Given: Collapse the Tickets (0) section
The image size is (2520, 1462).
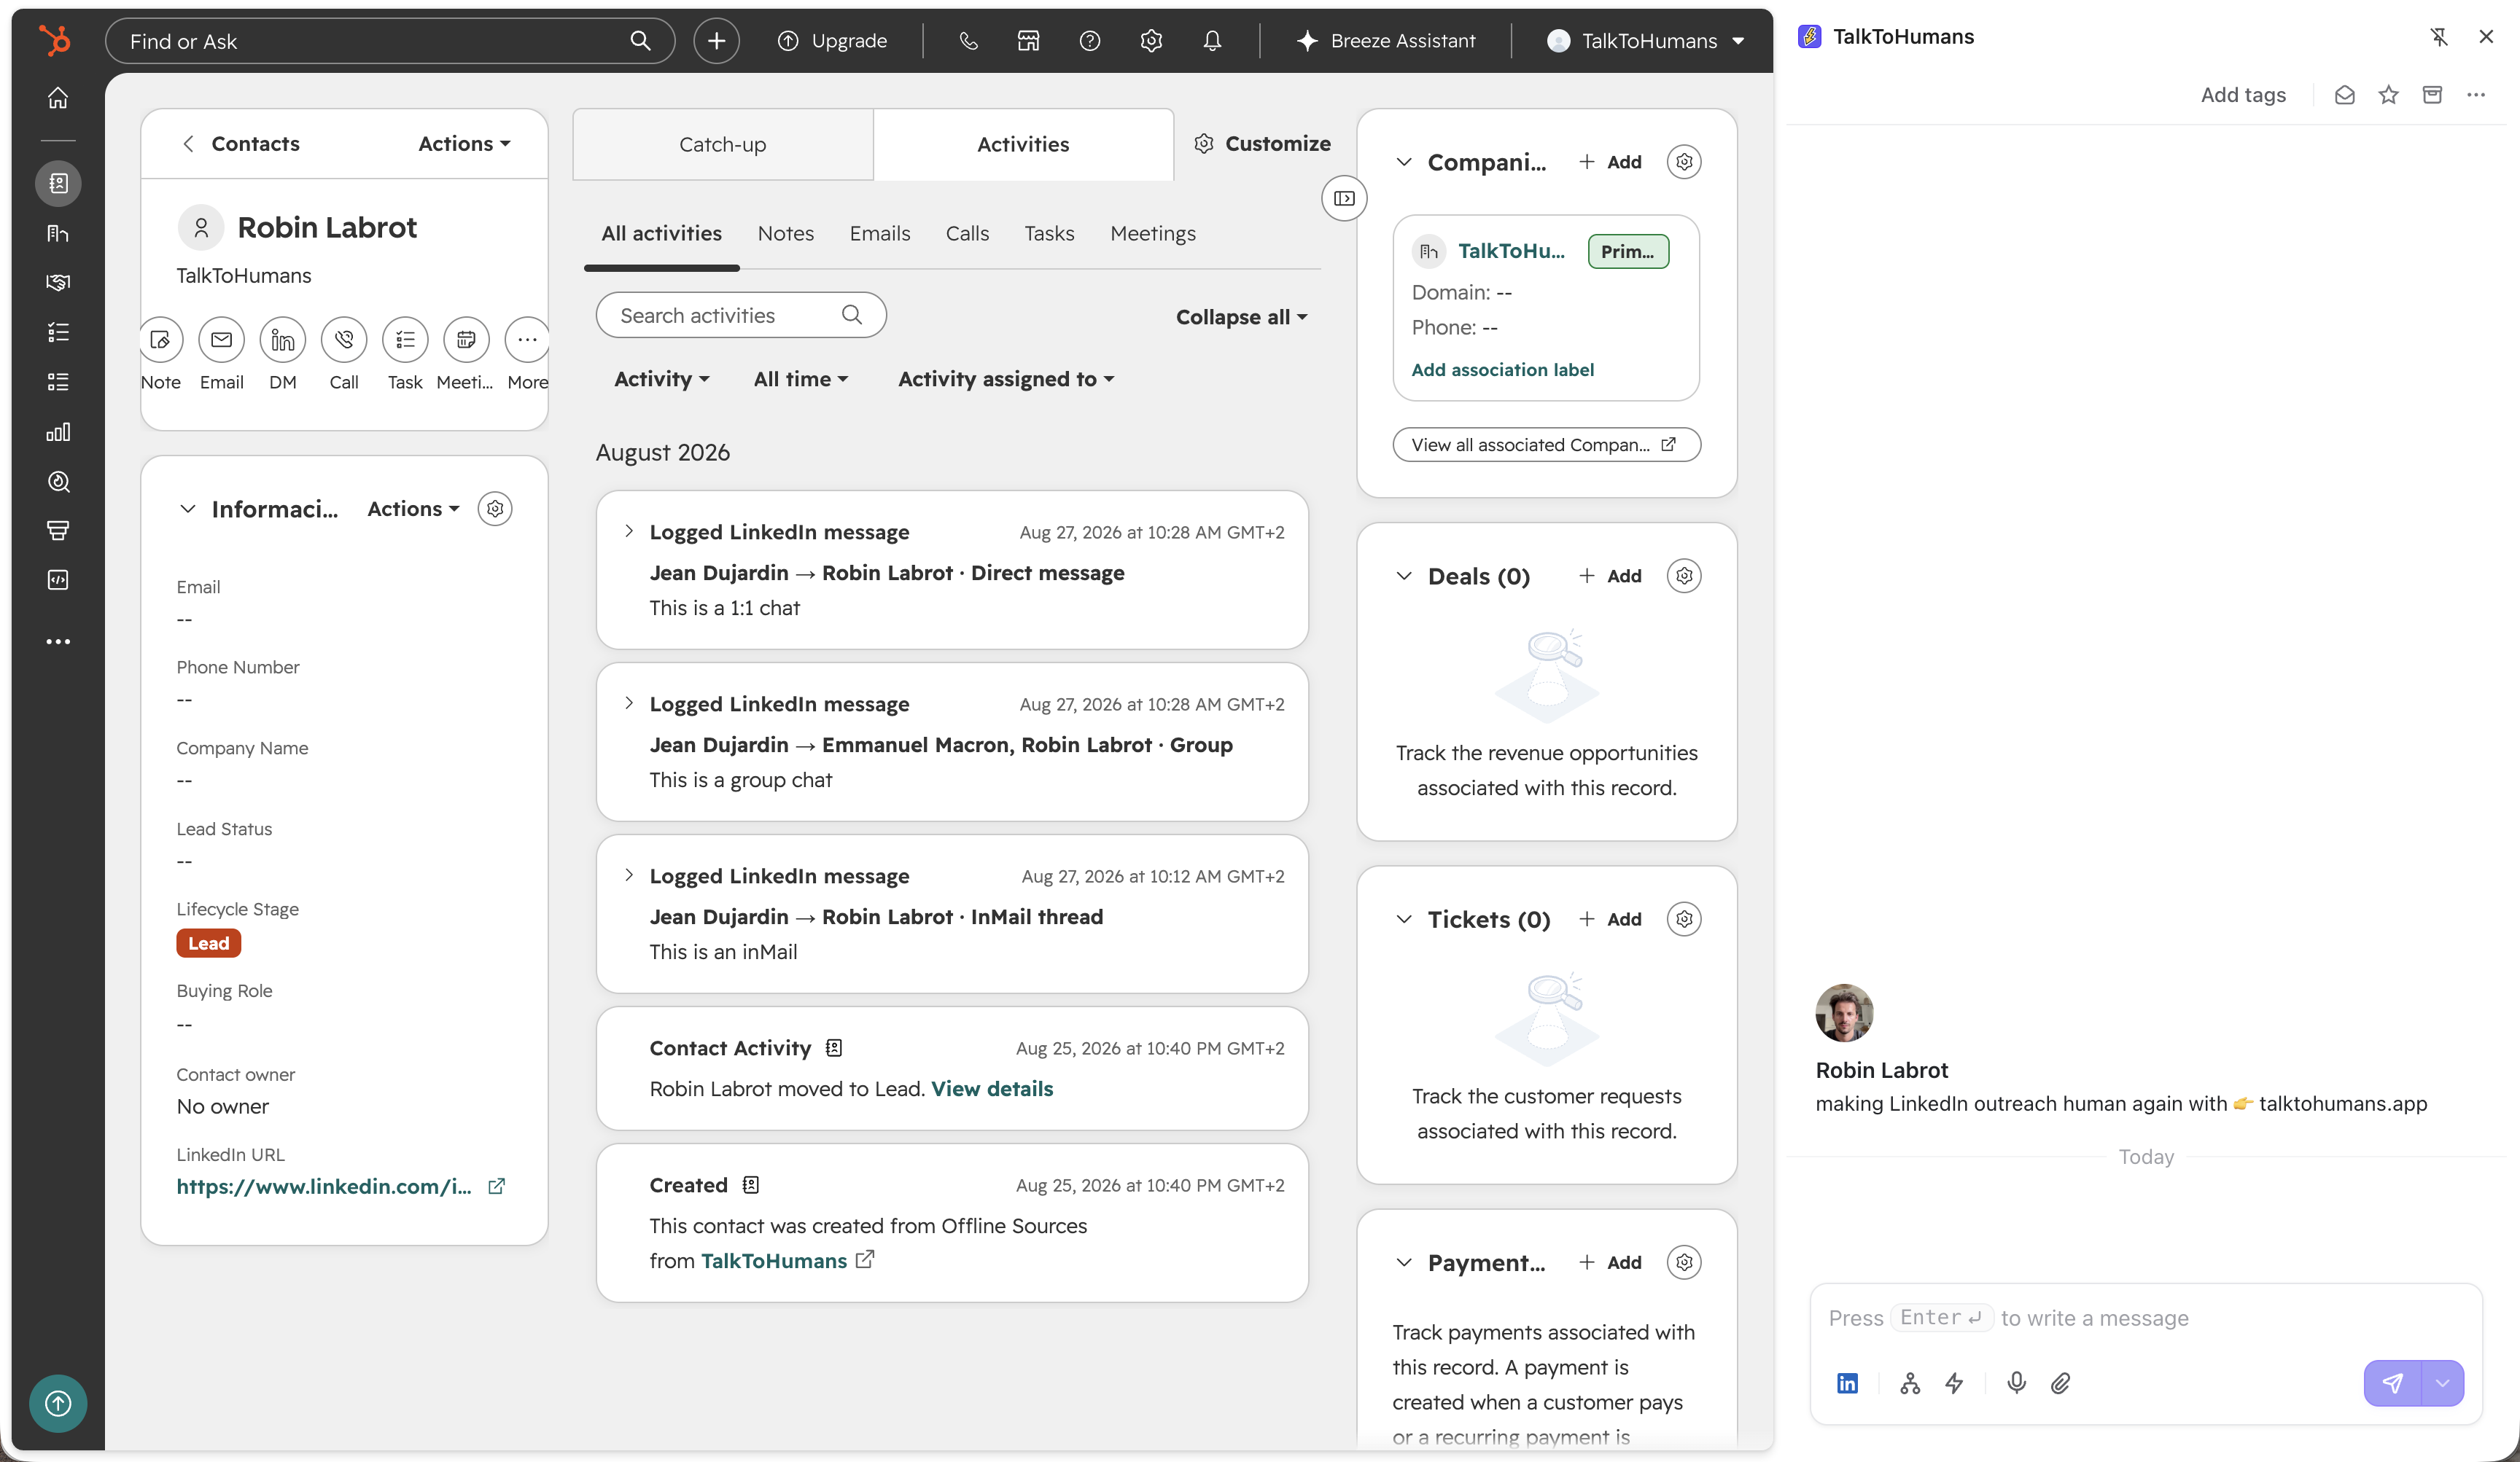Looking at the screenshot, I should (x=1404, y=919).
